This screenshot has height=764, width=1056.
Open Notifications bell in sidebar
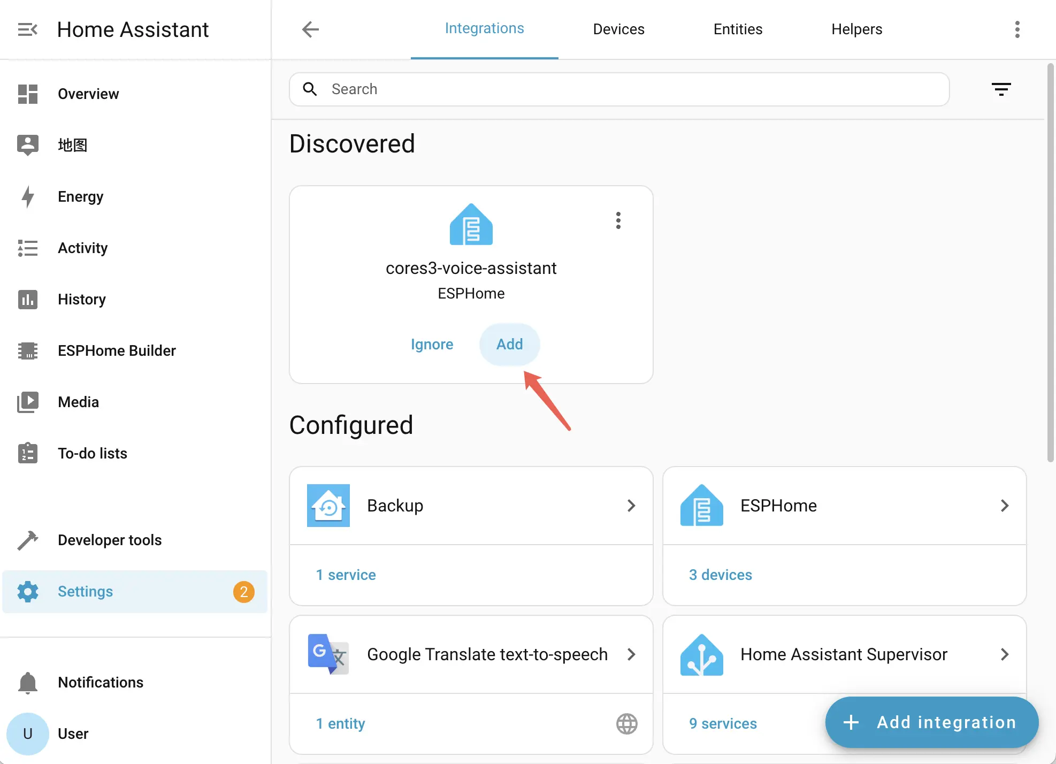pos(28,683)
